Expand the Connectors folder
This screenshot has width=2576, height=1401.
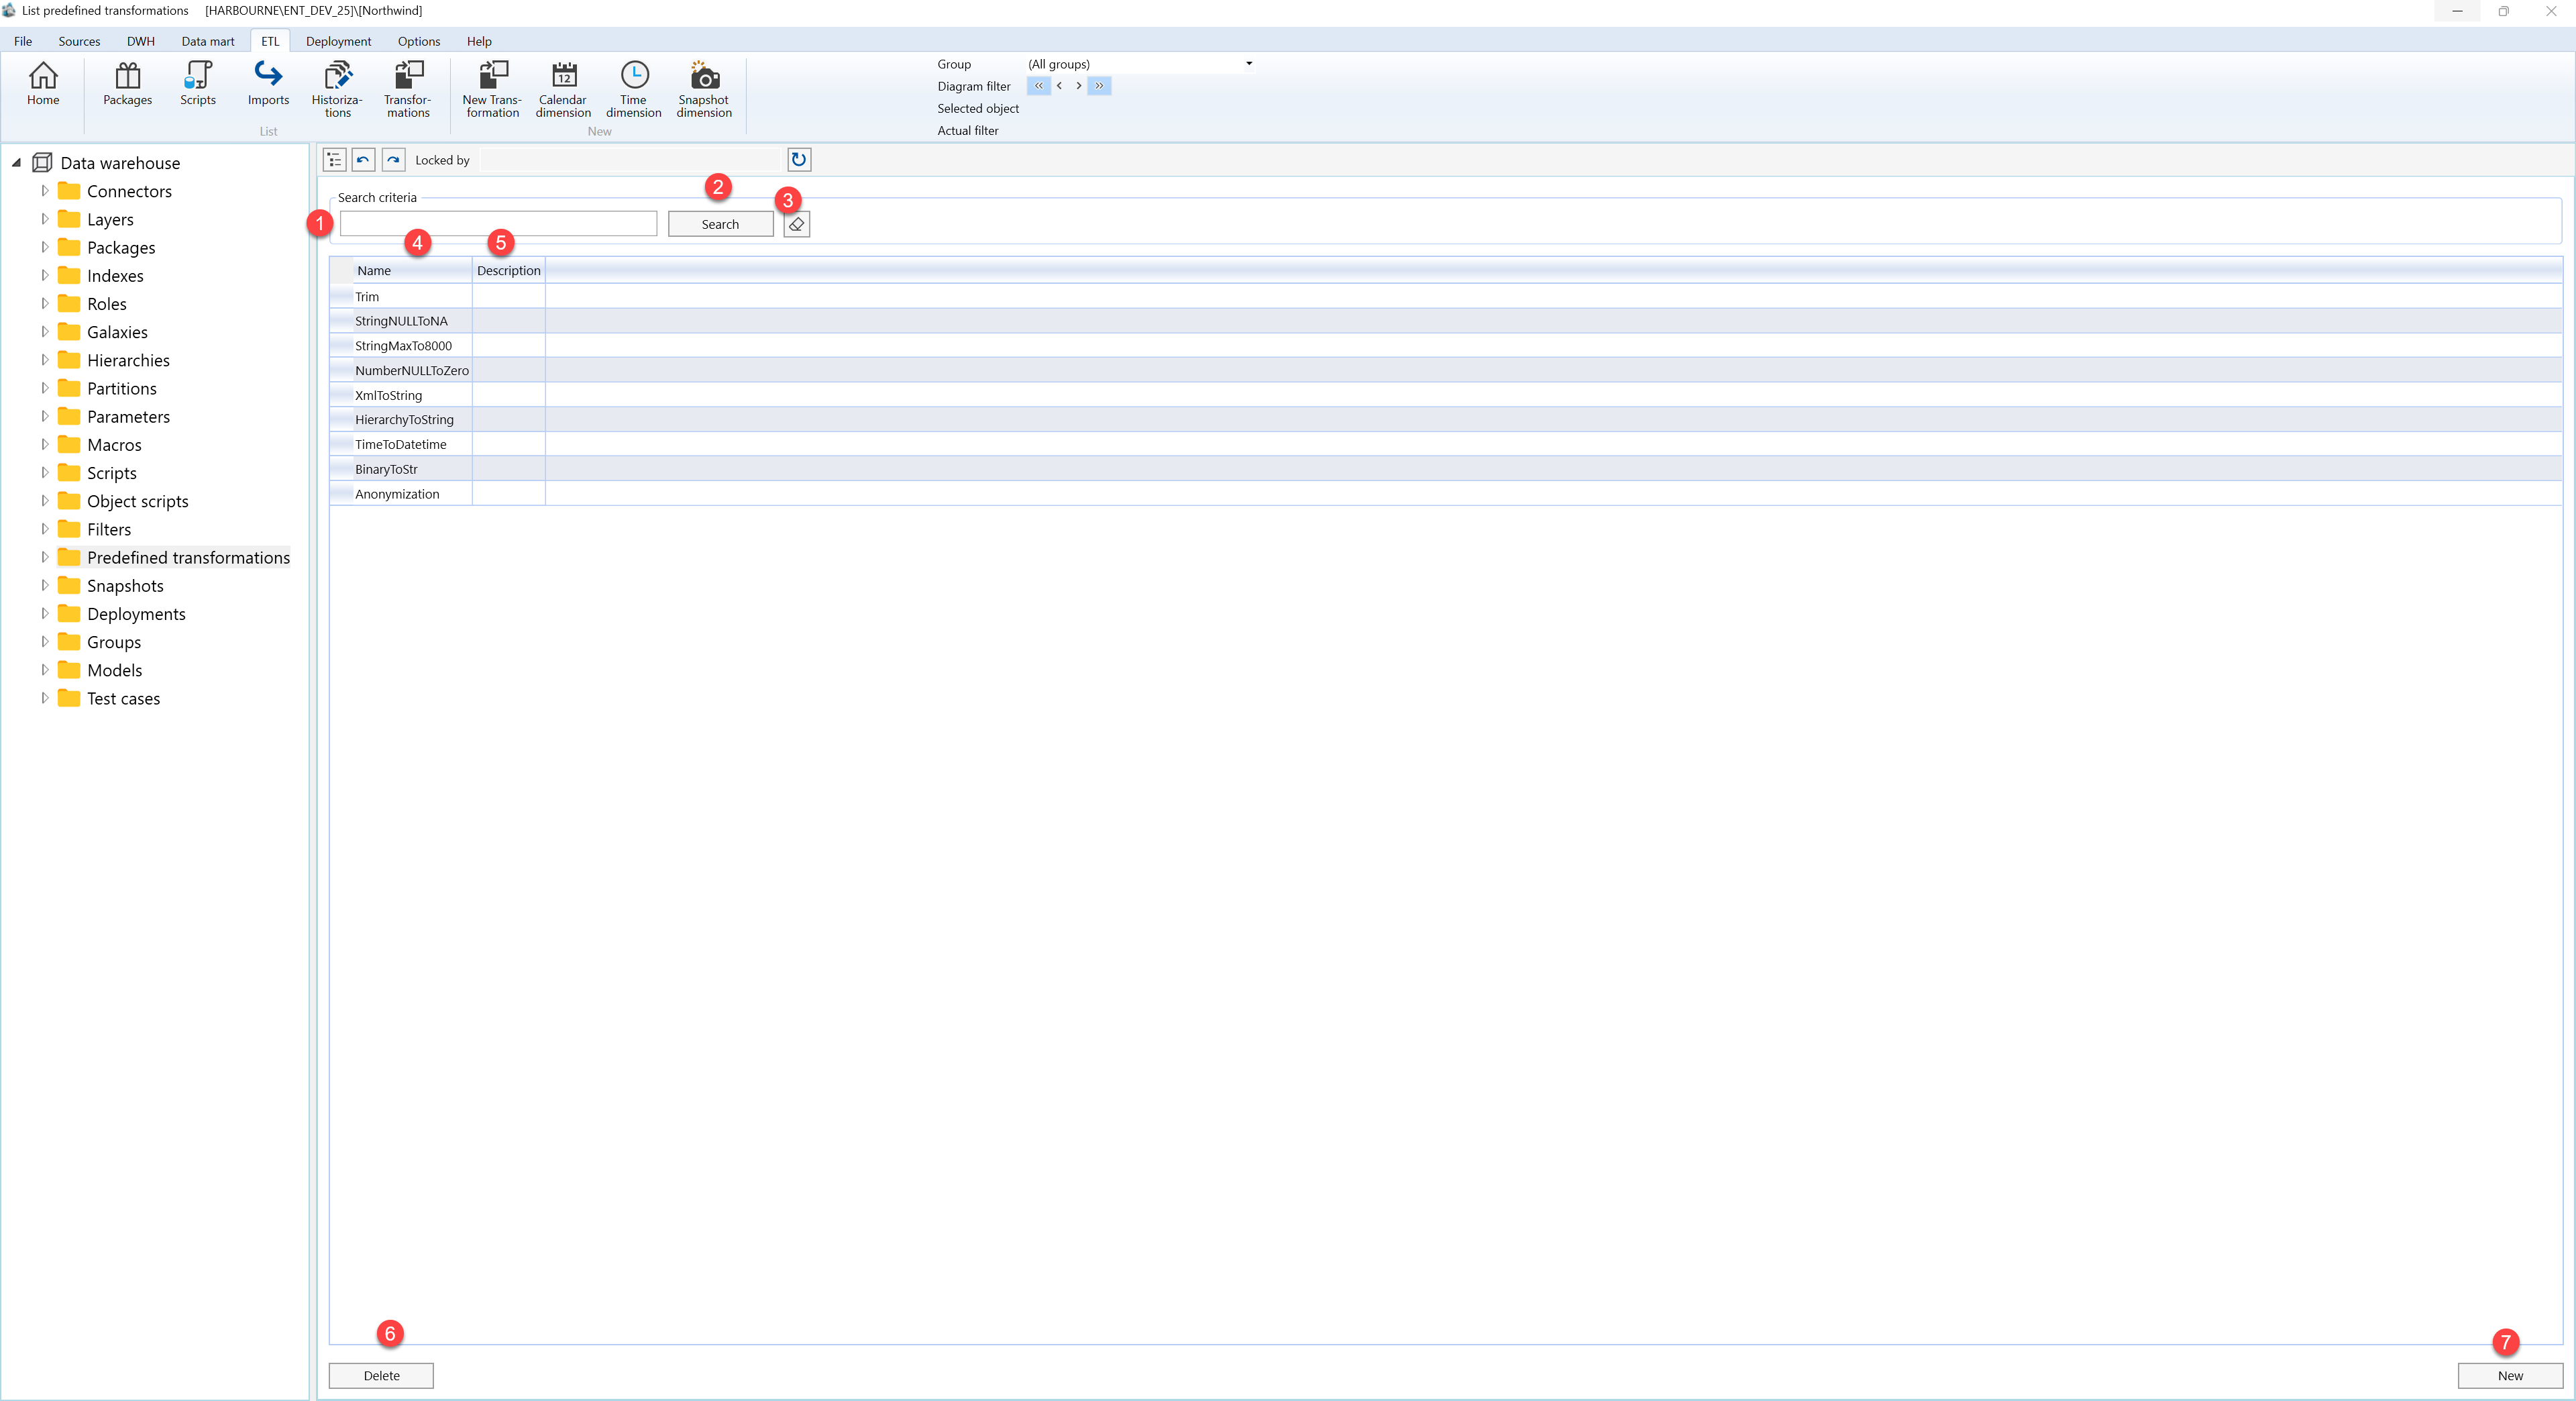(x=44, y=190)
